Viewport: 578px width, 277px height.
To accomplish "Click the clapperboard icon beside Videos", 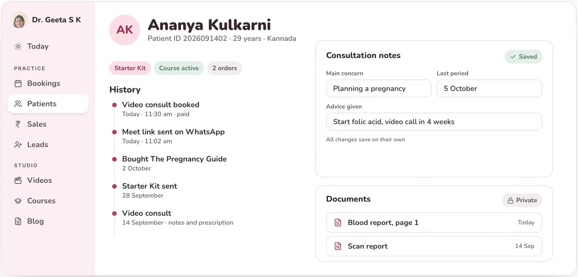I will point(18,180).
